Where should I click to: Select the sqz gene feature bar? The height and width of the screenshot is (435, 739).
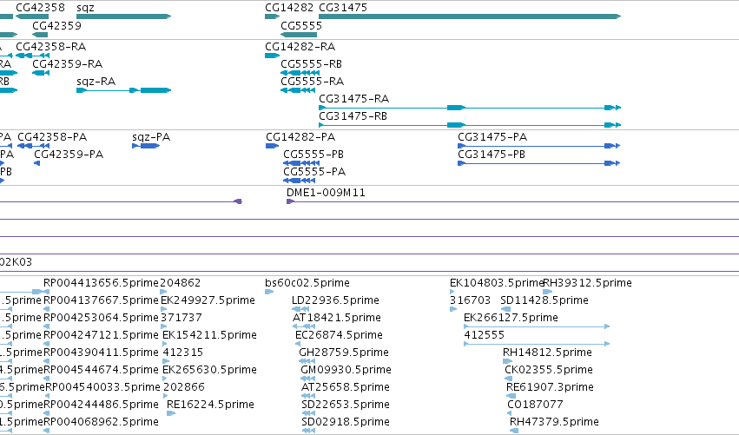click(123, 16)
